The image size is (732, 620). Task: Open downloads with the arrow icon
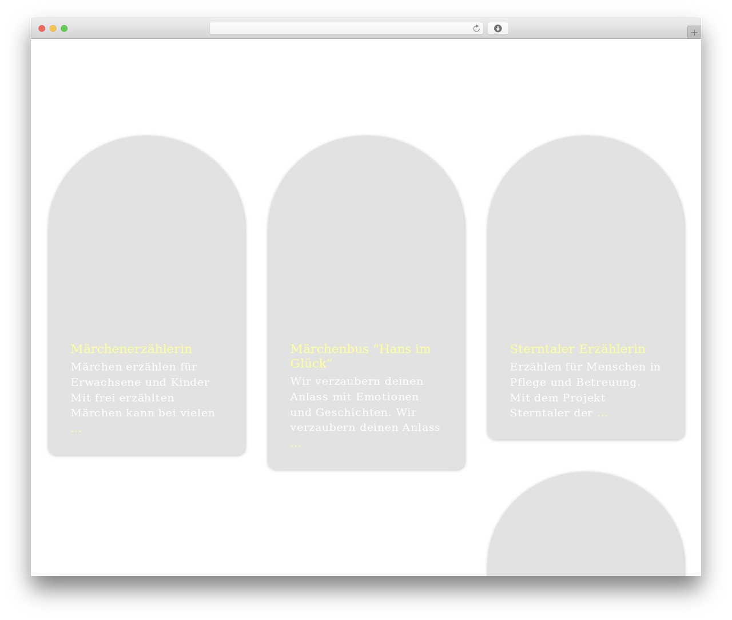click(498, 29)
